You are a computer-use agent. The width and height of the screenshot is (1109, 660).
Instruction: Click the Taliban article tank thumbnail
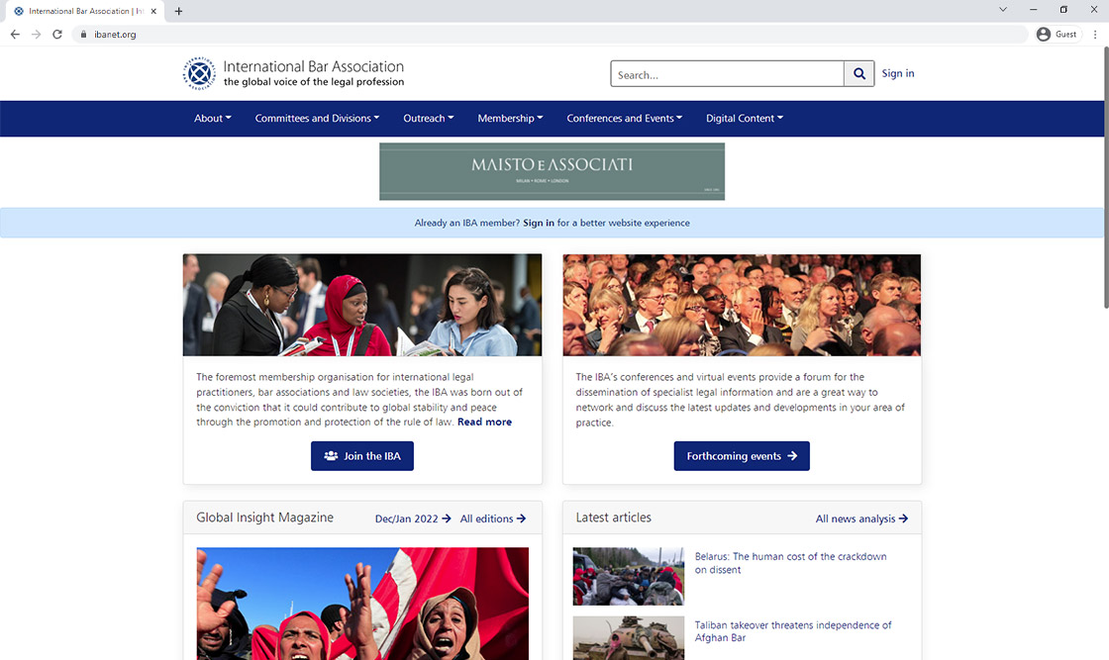pos(628,638)
